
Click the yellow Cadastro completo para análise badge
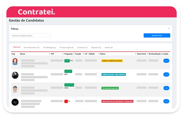(112, 61)
